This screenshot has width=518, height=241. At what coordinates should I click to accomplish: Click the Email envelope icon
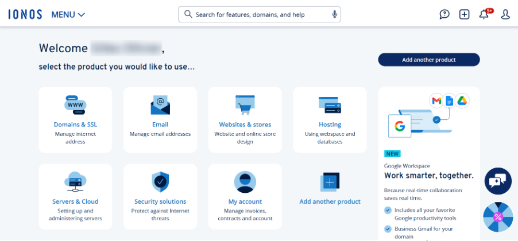tap(160, 105)
